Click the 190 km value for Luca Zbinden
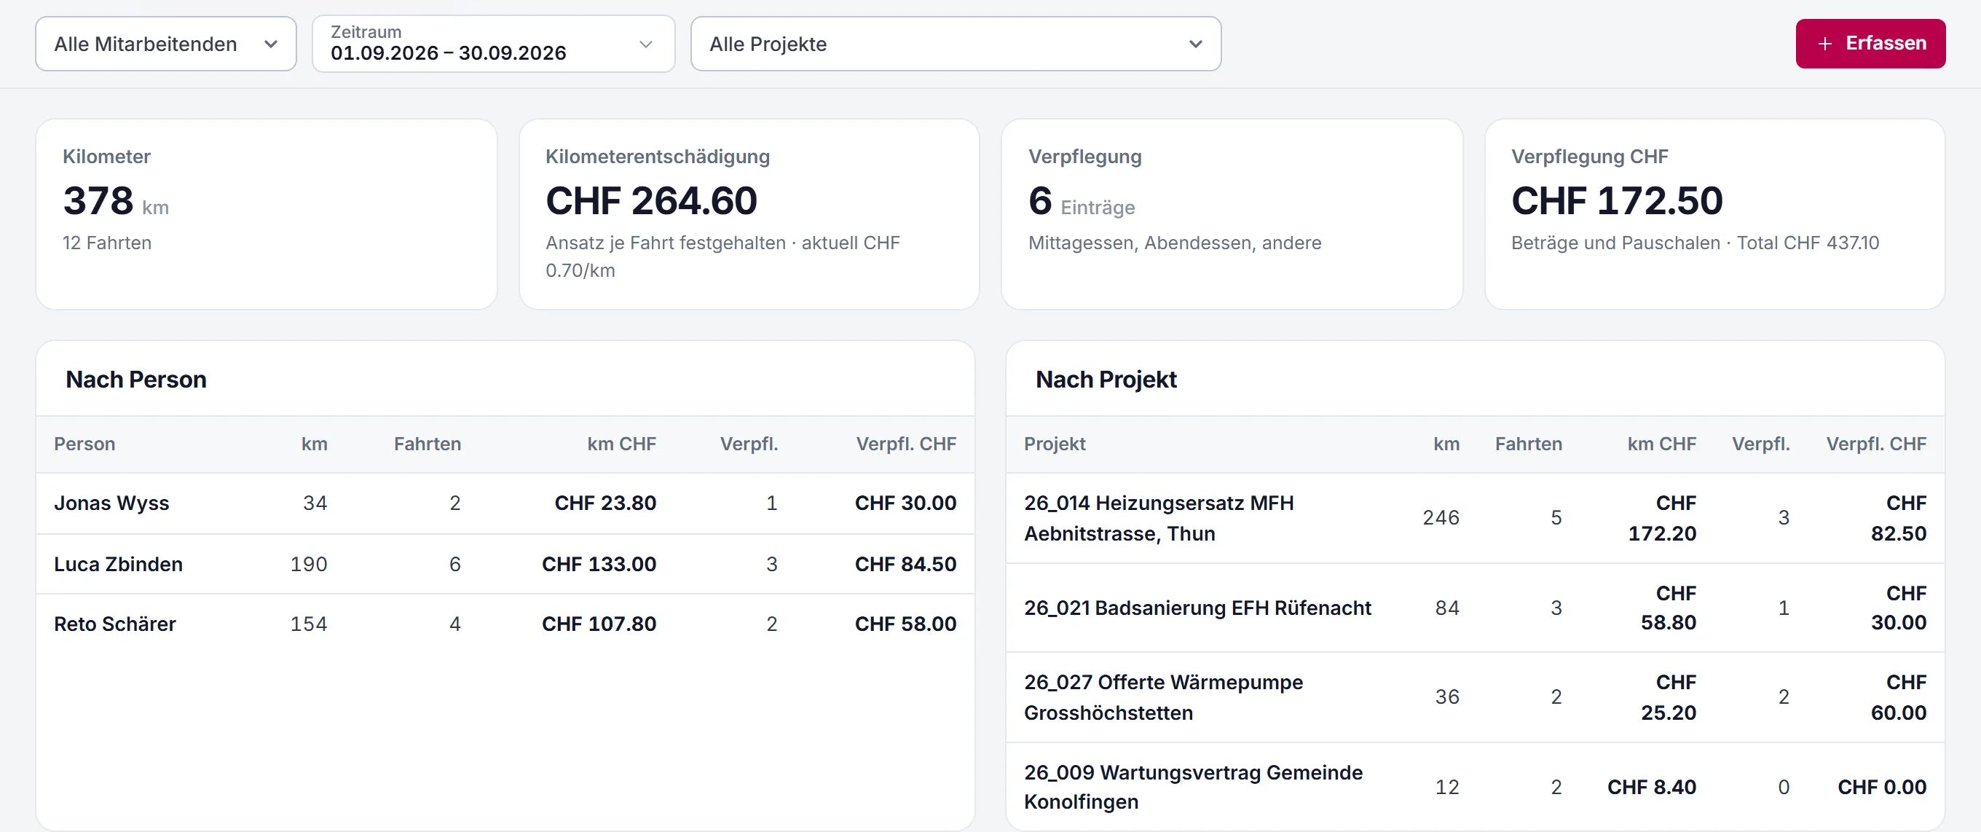Viewport: 1981px width, 832px height. click(308, 564)
